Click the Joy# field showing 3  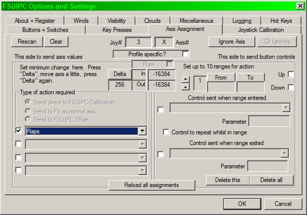pos(139,42)
